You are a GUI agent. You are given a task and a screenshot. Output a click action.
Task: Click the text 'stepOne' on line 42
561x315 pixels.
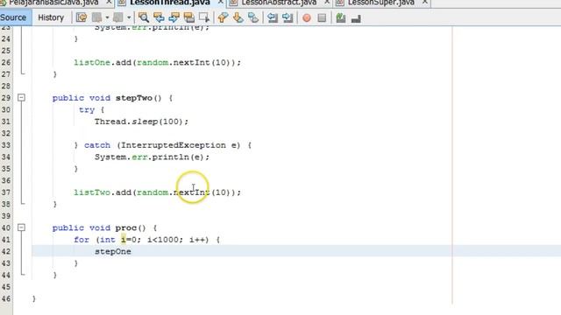(x=113, y=251)
